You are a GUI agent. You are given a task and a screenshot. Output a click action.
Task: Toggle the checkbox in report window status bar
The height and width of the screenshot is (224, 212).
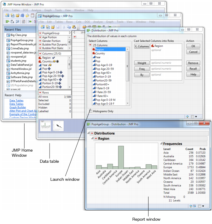[x=199, y=206]
